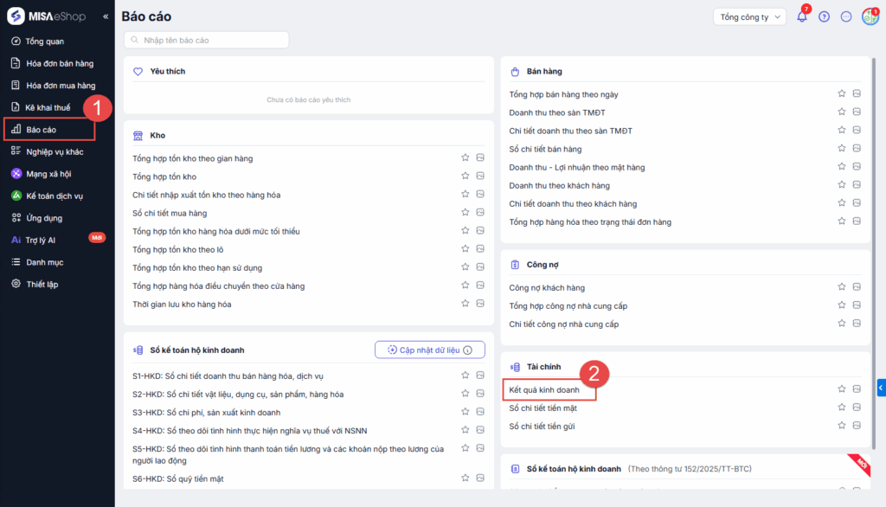
Task: Expand the Tổng công ty branch dropdown
Action: click(749, 16)
